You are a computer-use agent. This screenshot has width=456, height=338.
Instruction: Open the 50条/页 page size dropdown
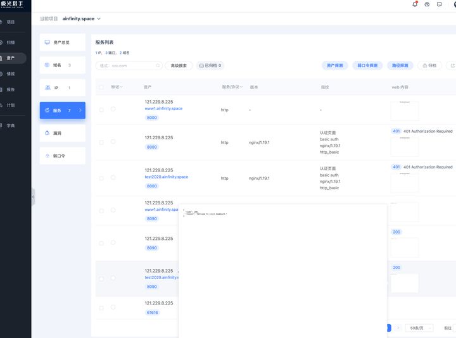coord(419,328)
